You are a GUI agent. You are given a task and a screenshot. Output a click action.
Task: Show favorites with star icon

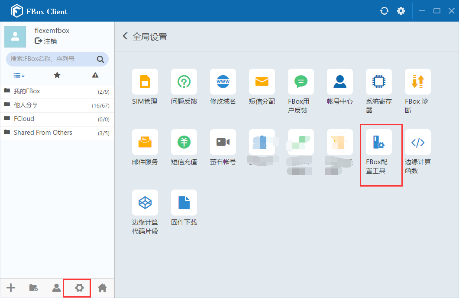(x=57, y=75)
